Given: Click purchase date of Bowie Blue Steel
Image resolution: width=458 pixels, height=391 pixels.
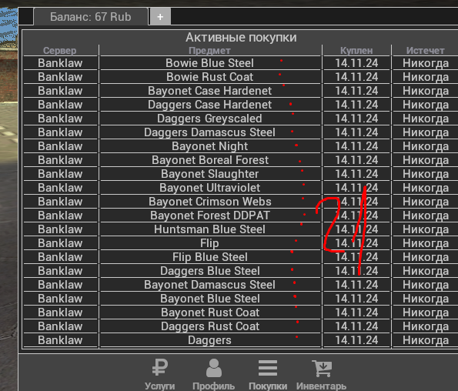Looking at the screenshot, I should click(x=356, y=63).
